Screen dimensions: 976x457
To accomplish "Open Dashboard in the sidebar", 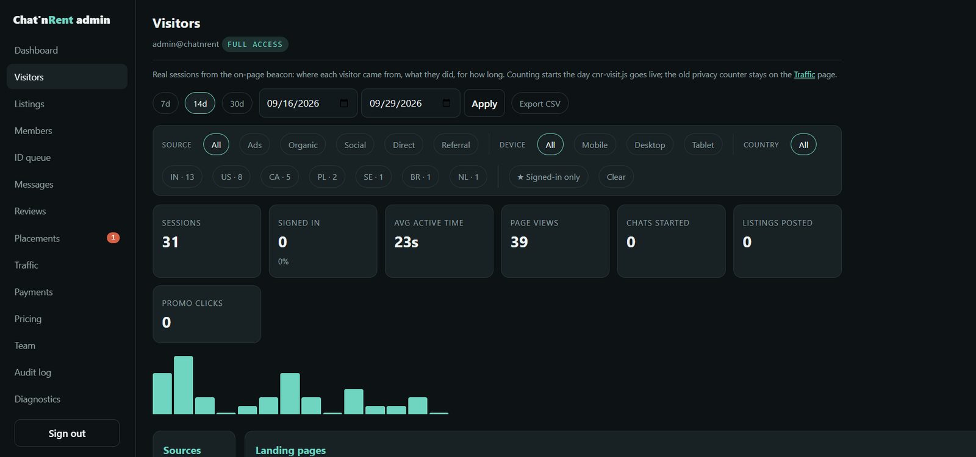I will point(67,50).
